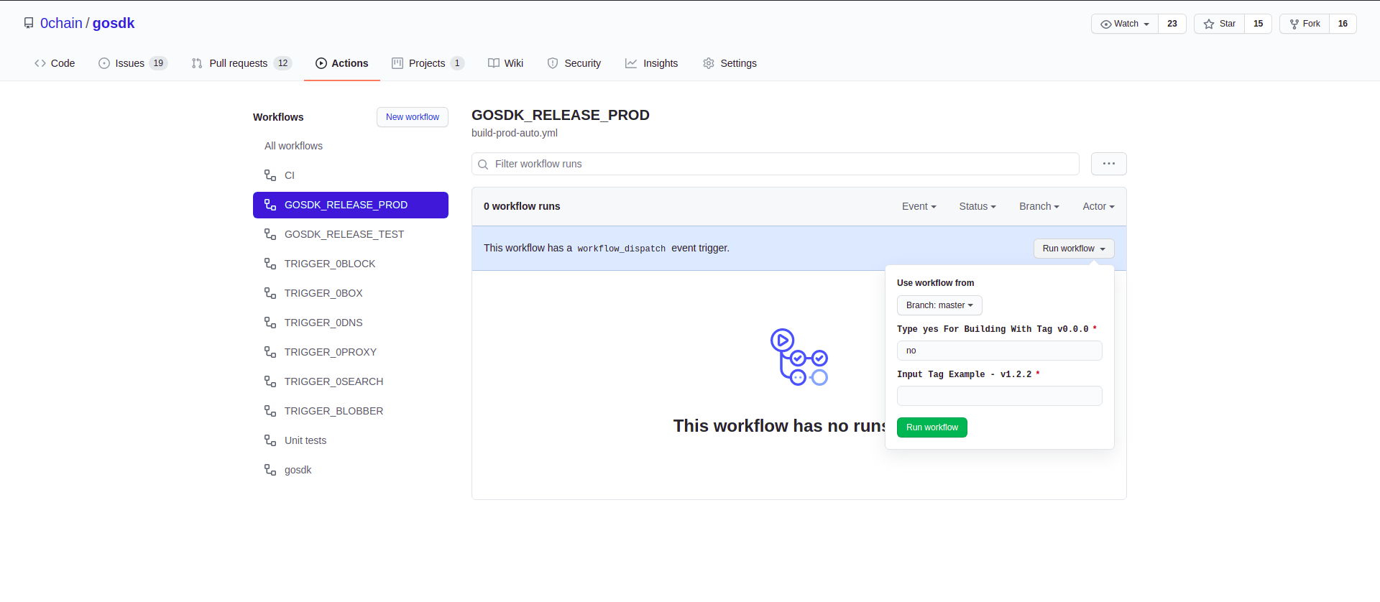Click the Pull requests count badge 12

(283, 63)
